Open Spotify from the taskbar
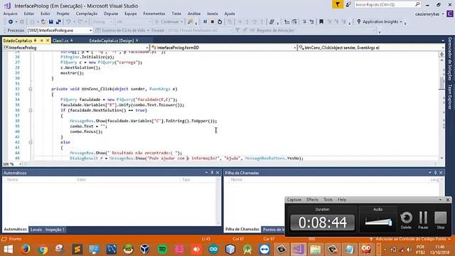Screen dimensions: 455x256 163,250
